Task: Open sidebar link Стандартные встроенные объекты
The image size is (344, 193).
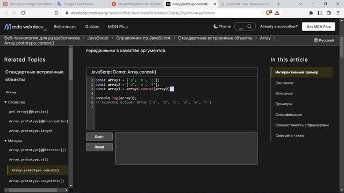Action: point(34,76)
